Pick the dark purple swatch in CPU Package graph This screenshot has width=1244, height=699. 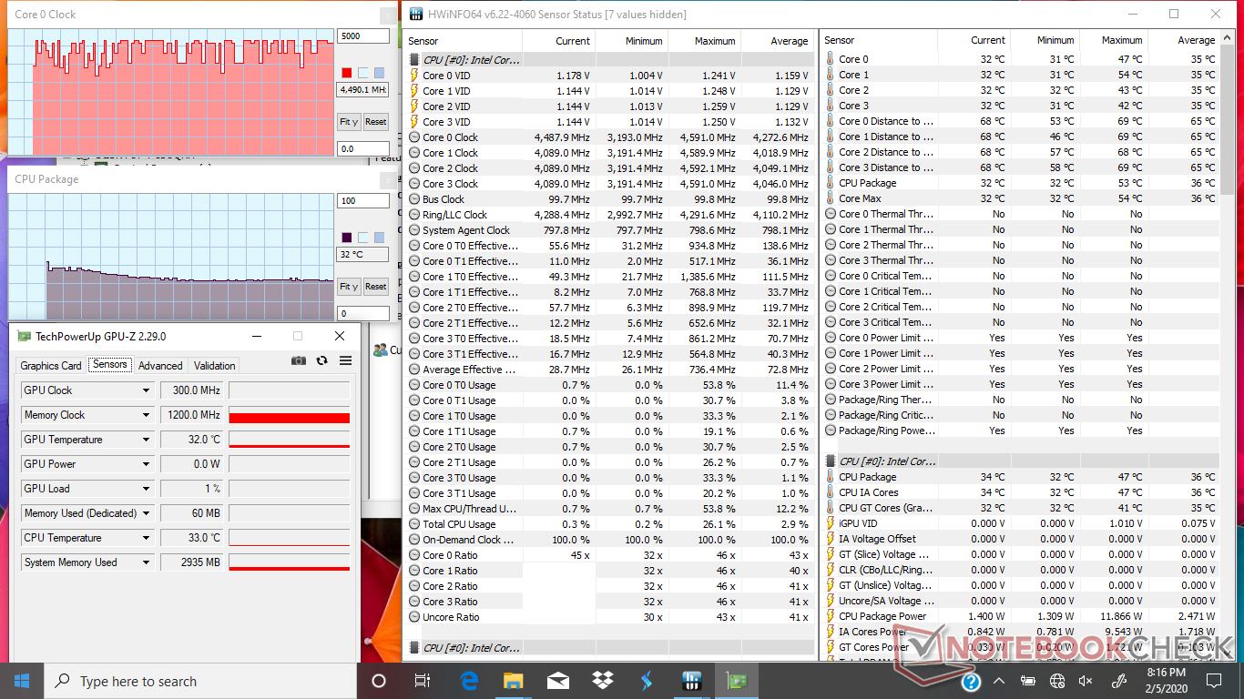coord(347,238)
